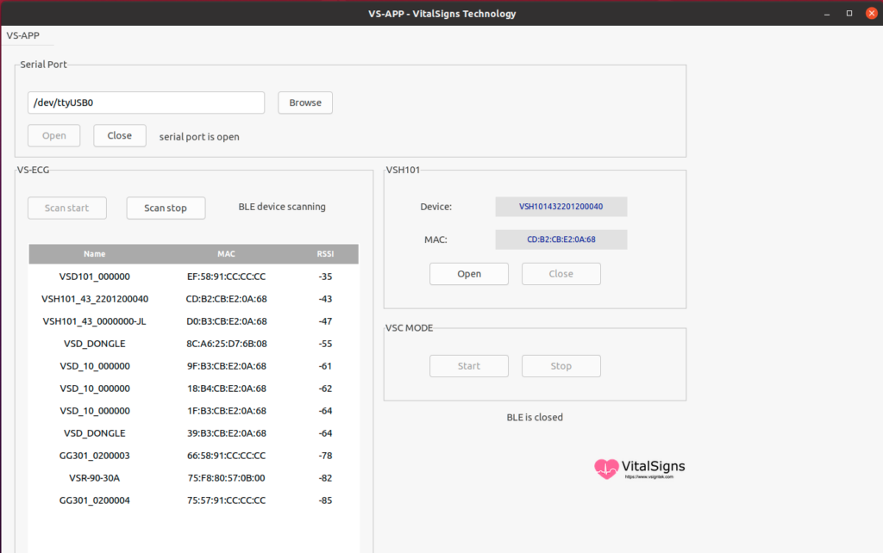Click the MAC column header
The image size is (883, 553).
[227, 254]
